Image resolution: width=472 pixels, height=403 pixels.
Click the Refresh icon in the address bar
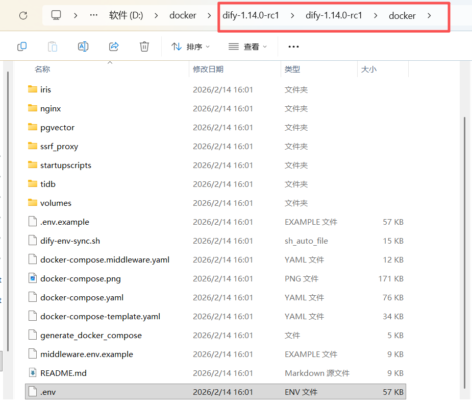(x=23, y=15)
